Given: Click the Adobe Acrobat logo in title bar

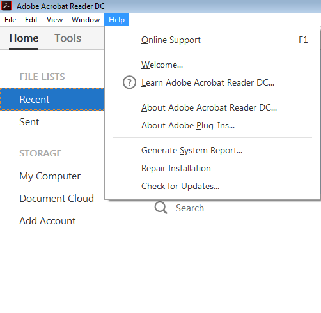Looking at the screenshot, I should pos(6,6).
